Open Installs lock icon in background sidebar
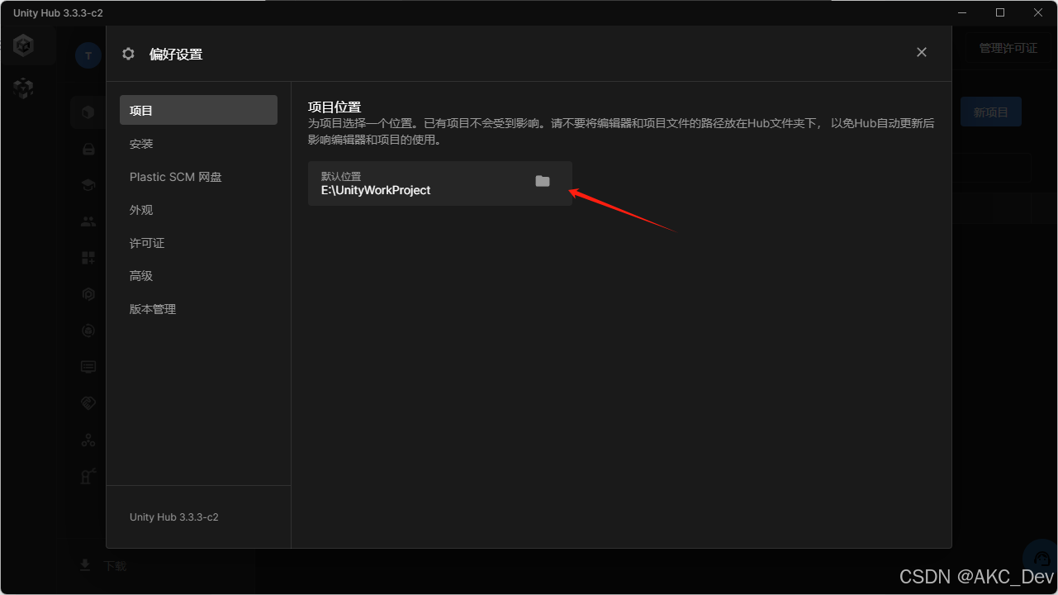1058x595 pixels. [x=88, y=149]
